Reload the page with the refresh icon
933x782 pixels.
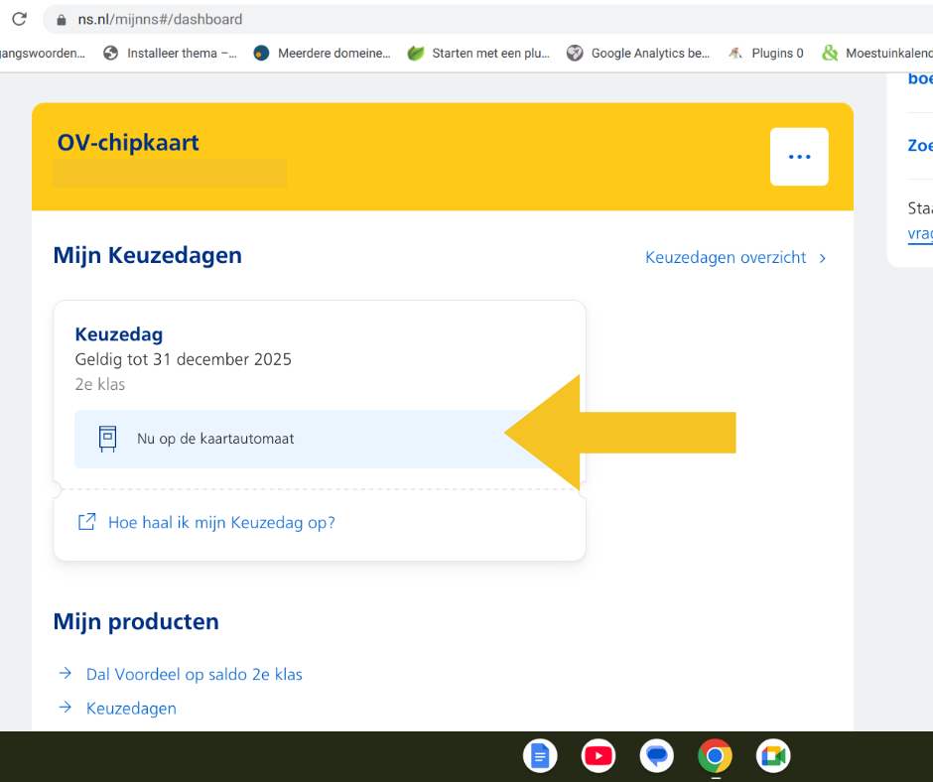tap(20, 19)
